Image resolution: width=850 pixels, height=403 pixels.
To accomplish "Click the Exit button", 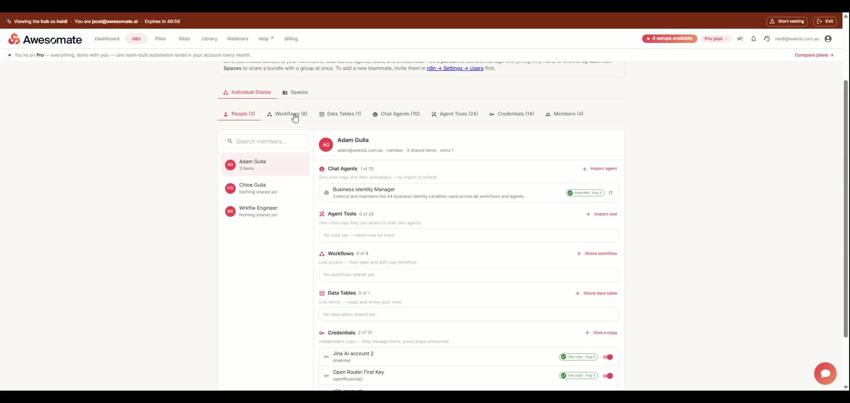I will (825, 21).
